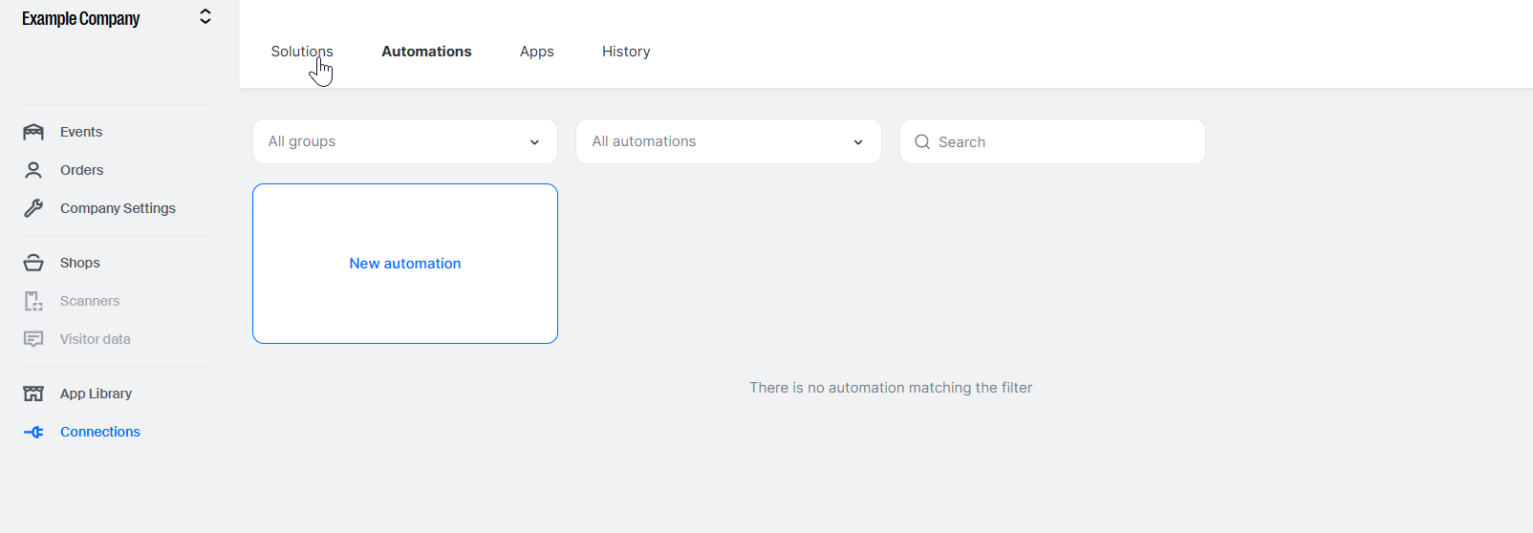Click the Scanners device icon
The width and height of the screenshot is (1533, 533).
[33, 301]
